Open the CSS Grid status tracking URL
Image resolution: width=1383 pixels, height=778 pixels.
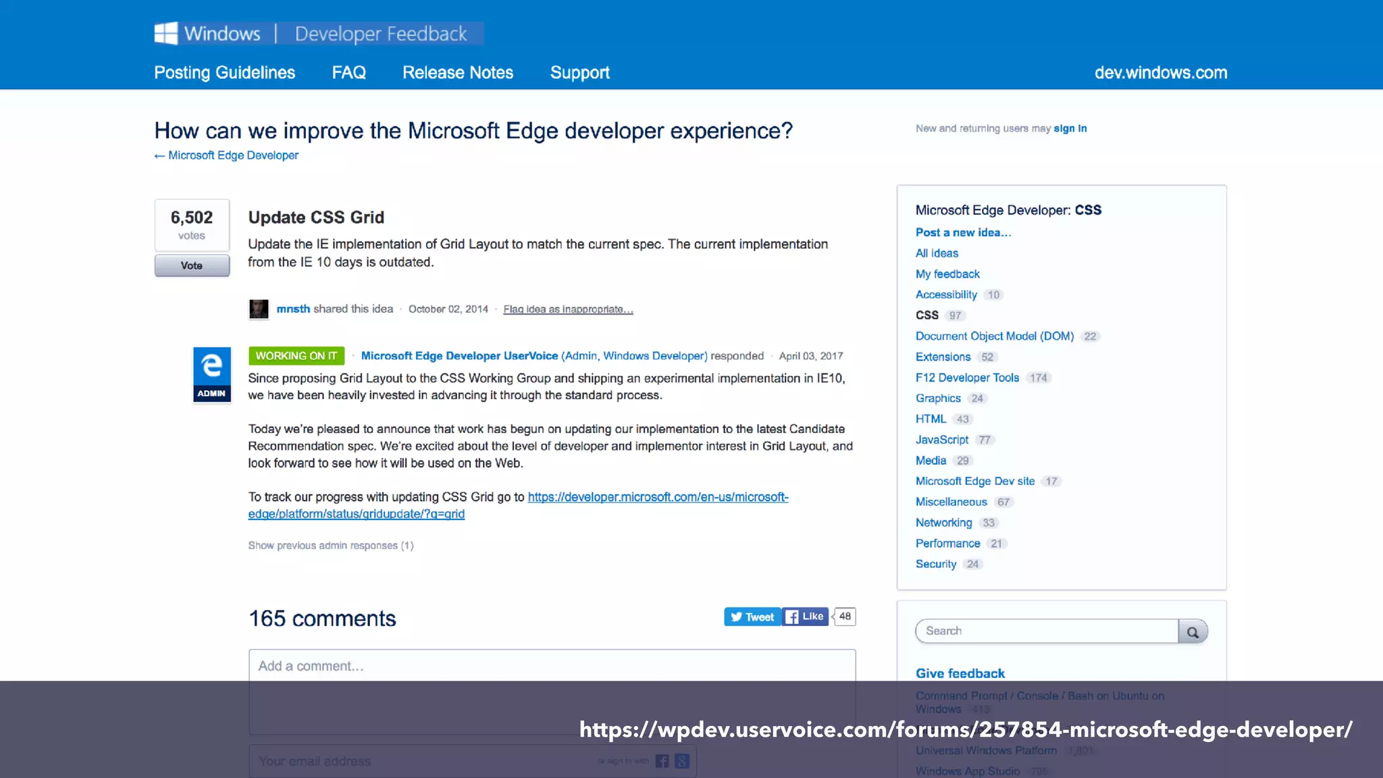click(657, 497)
